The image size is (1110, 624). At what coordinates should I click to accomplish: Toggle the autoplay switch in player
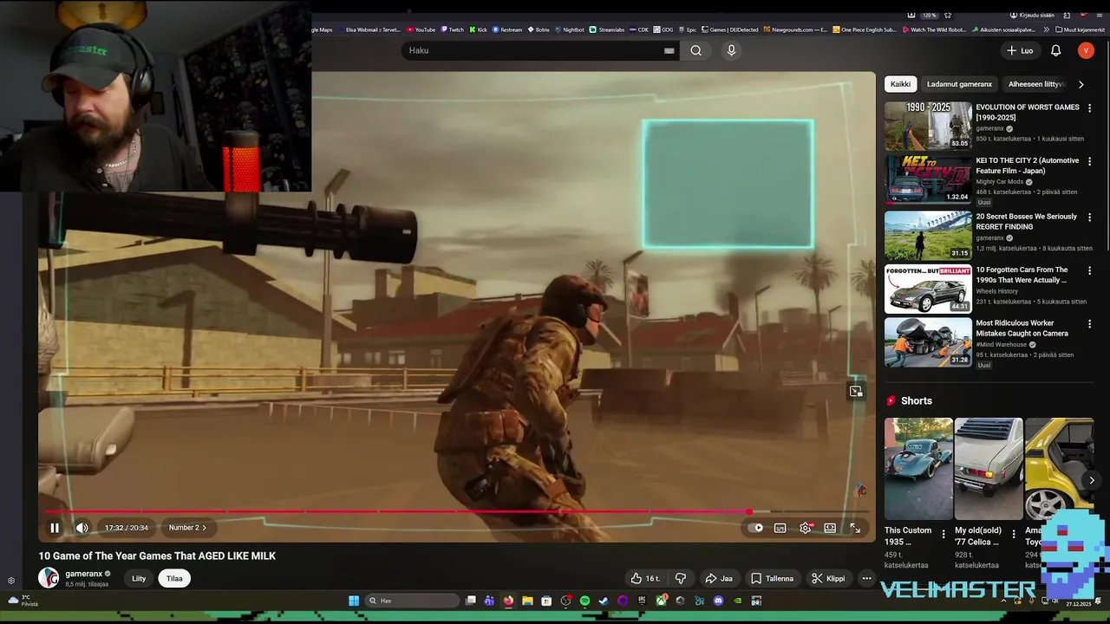click(x=757, y=528)
